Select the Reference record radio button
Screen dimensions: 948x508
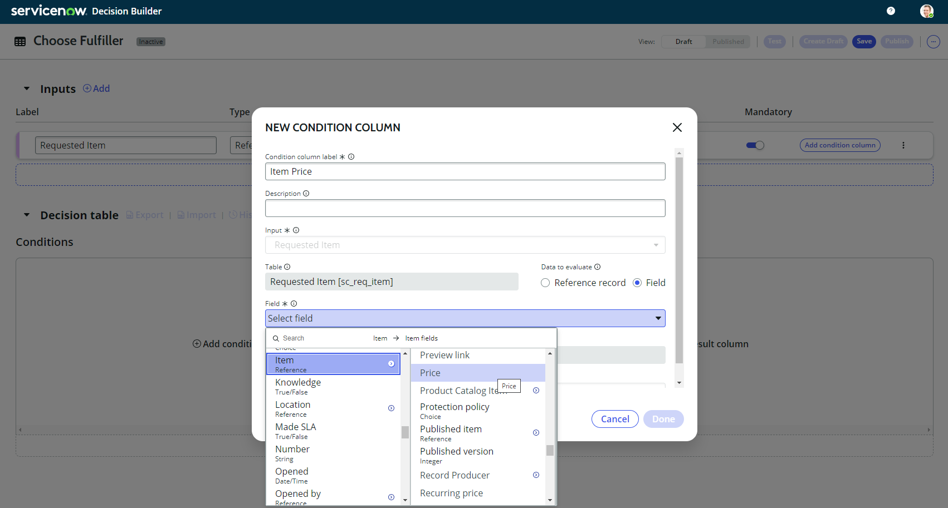pyautogui.click(x=545, y=283)
